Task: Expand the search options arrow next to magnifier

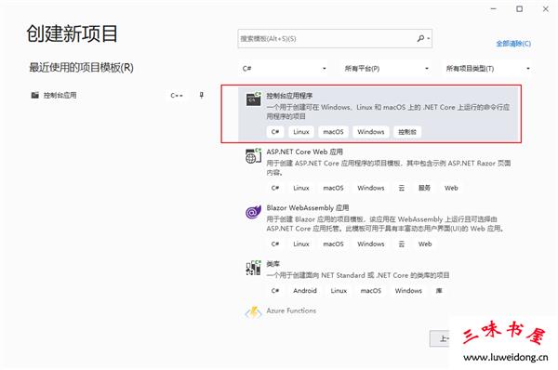Action: [x=429, y=38]
